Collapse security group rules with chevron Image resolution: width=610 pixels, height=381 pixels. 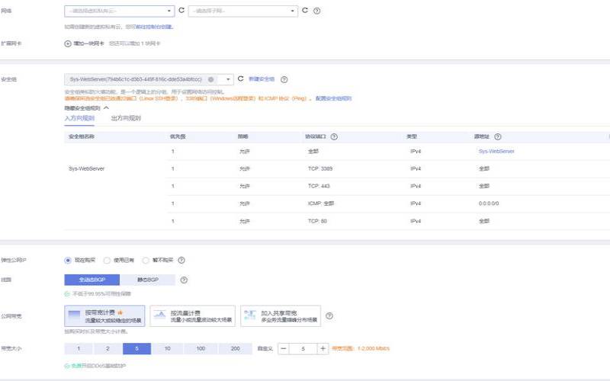[106, 107]
